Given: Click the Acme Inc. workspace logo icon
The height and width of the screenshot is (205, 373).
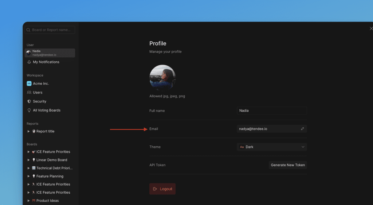Looking at the screenshot, I should [29, 84].
